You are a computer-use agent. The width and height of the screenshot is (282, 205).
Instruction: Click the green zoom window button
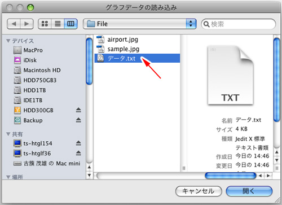tap(30, 8)
